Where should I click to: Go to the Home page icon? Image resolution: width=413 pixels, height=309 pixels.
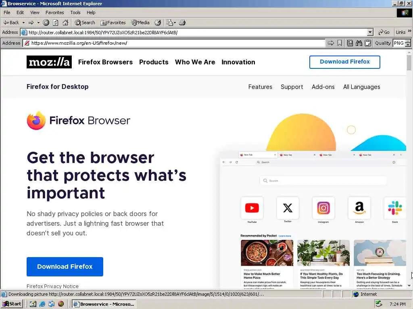[x=65, y=23]
